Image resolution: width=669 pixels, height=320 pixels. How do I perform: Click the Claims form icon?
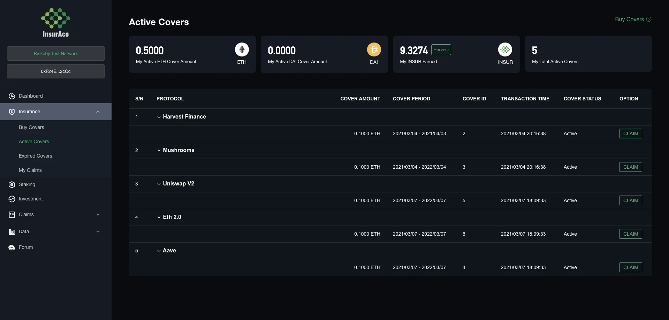pyautogui.click(x=12, y=214)
